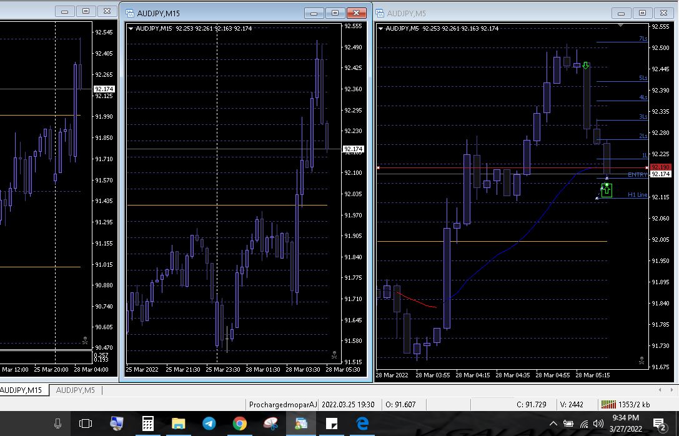This screenshot has height=436, width=679.
Task: Click the 2022.03.25 19:30 status entry
Action: (x=348, y=404)
